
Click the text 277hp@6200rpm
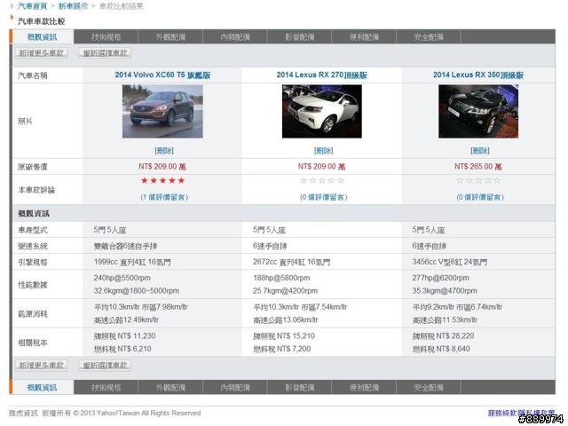440,278
